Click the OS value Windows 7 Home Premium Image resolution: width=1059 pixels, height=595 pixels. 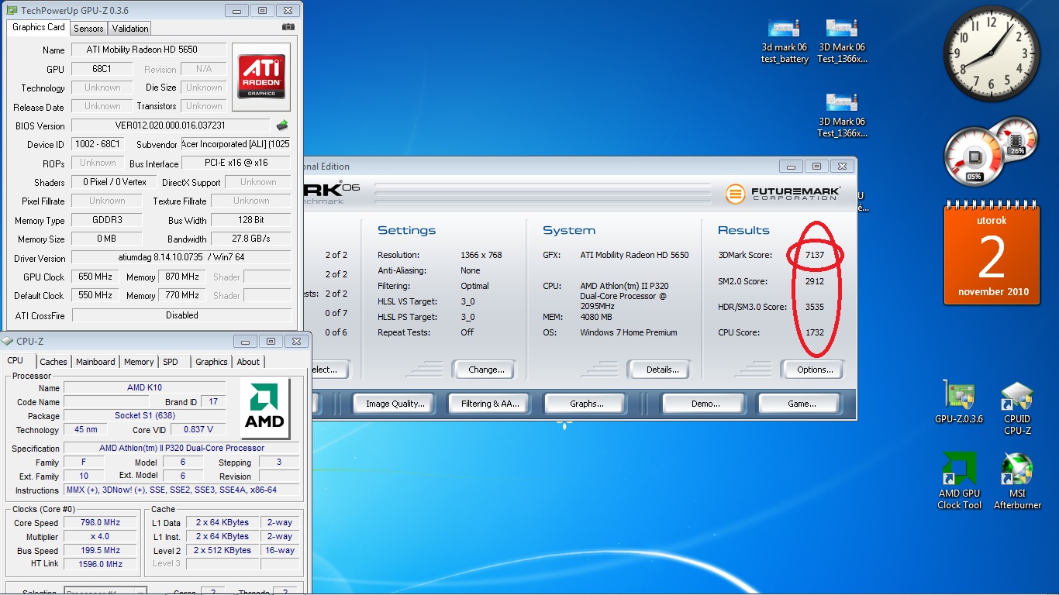[629, 332]
